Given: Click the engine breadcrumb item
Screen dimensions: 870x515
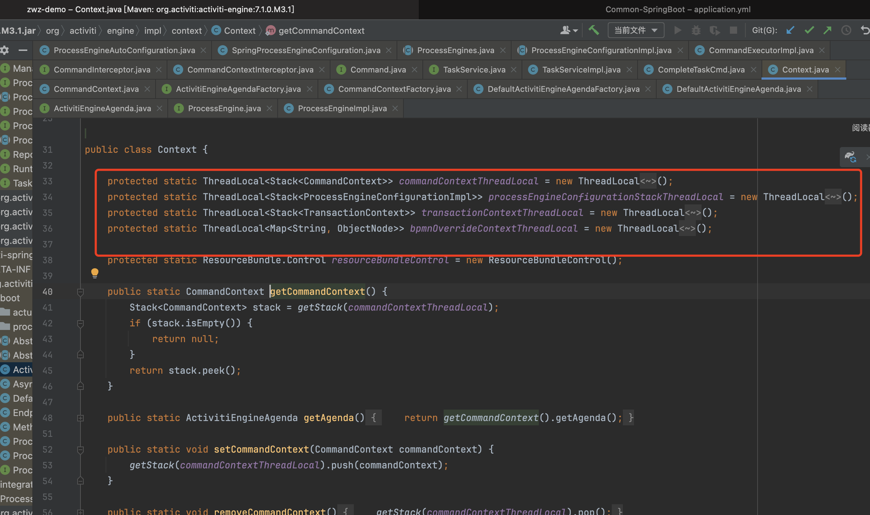Looking at the screenshot, I should tap(120, 31).
